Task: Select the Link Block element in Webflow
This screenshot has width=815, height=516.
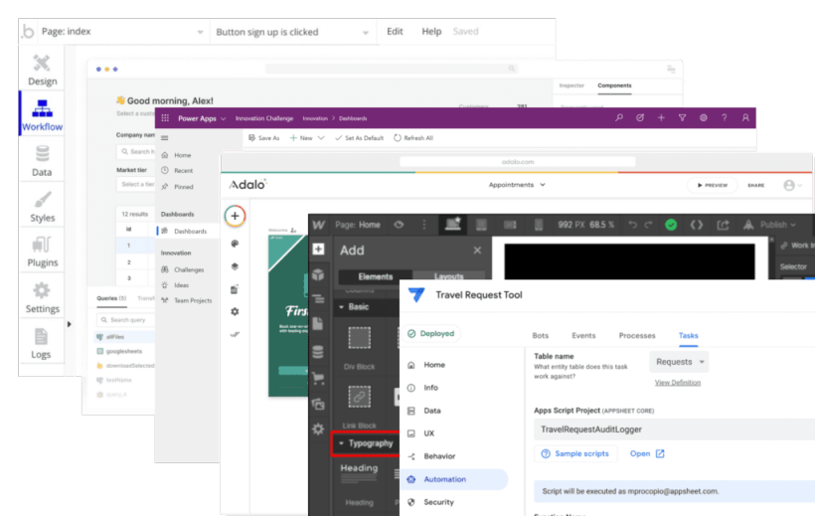Action: point(359,407)
